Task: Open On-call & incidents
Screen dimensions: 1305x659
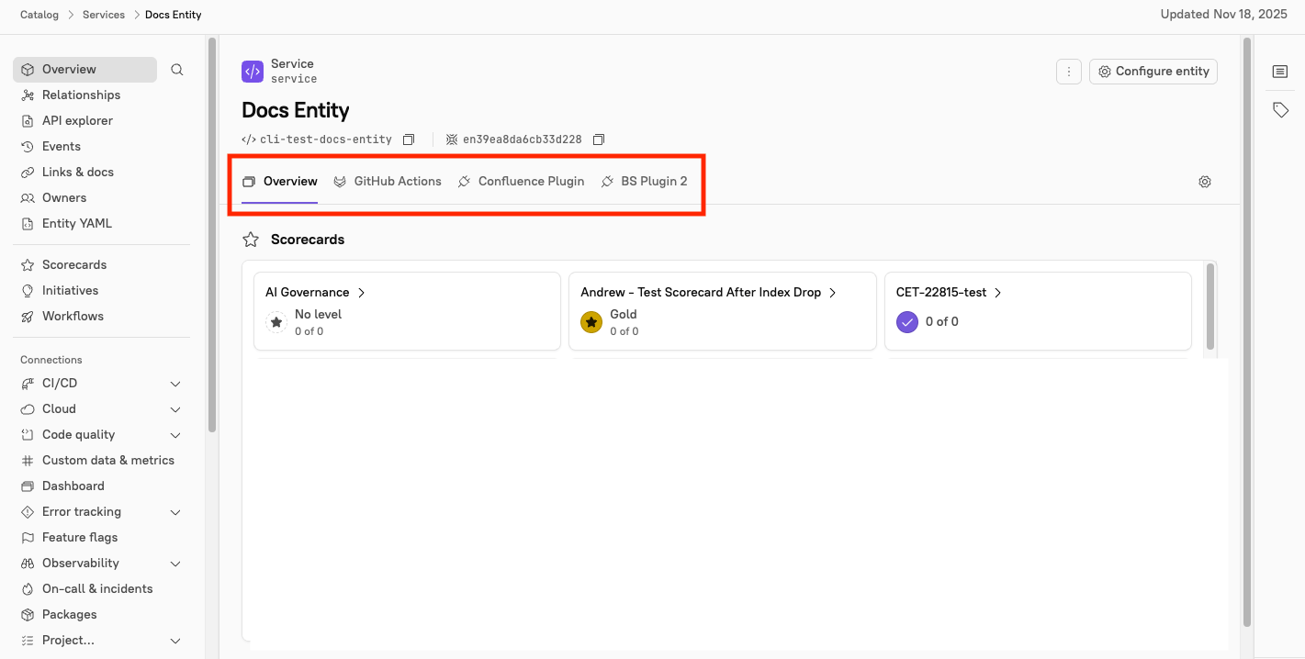Action: coord(97,589)
